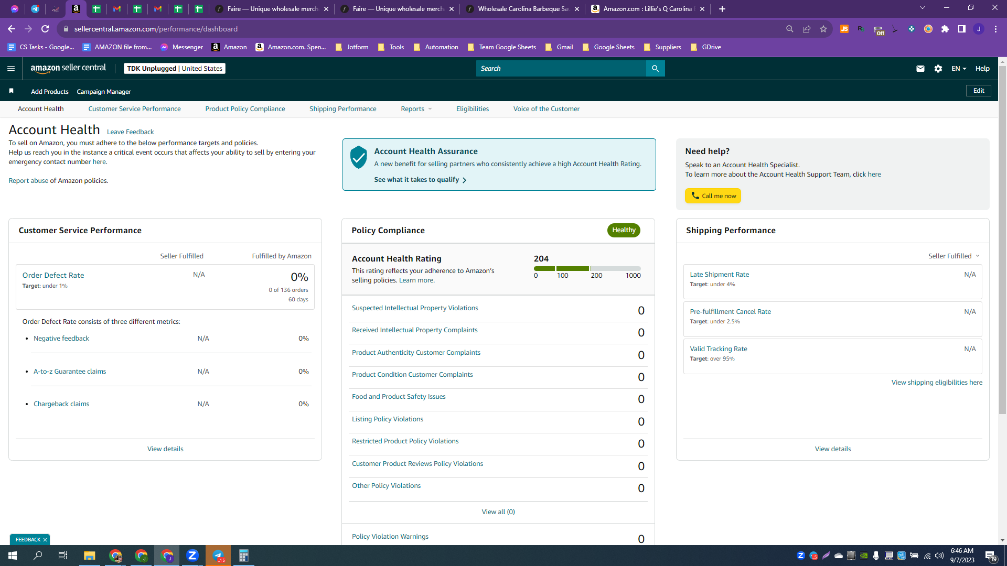Open the Chrome three-dot menu
Viewport: 1007px width, 566px height.
coord(995,29)
